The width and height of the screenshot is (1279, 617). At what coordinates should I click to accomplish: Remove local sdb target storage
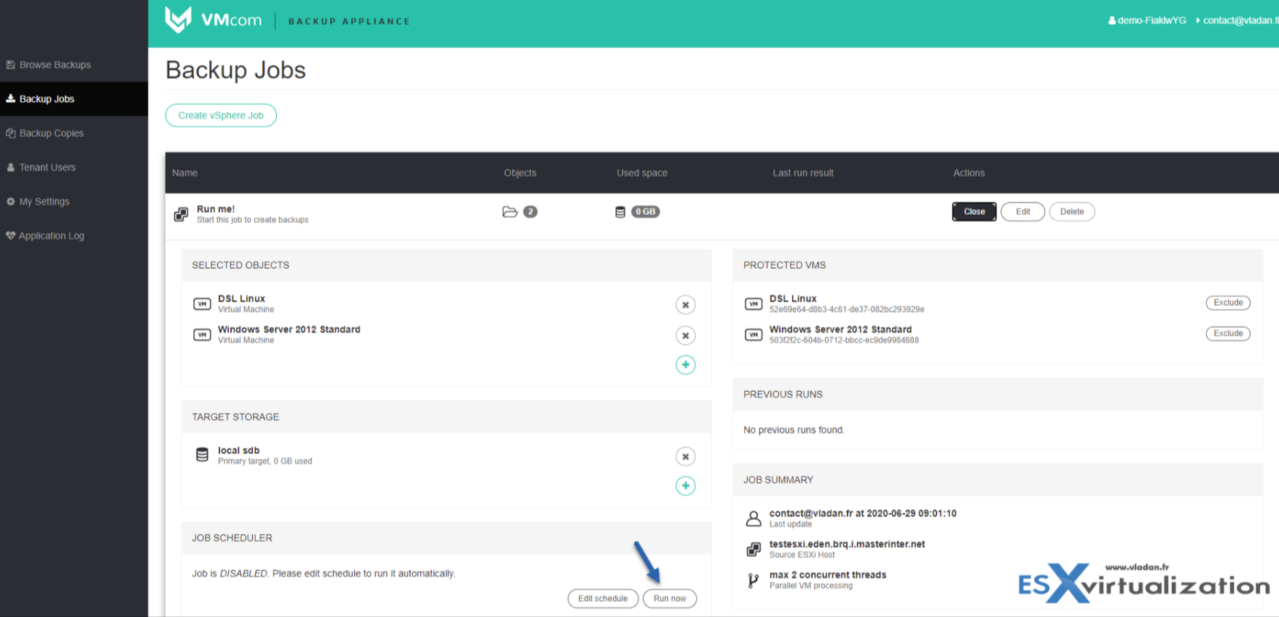(685, 456)
